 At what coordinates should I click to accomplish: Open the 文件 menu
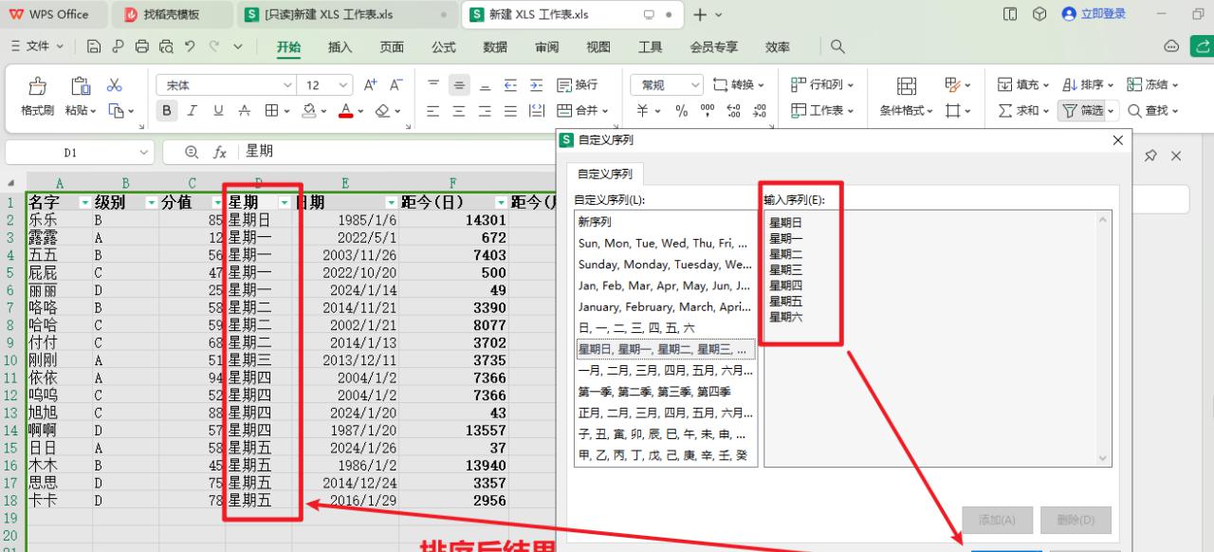coord(38,46)
